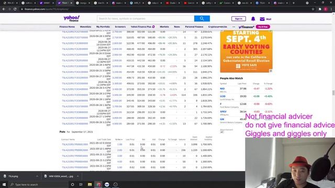
Task: Open Yahoo Finance Plus menu
Action: coord(142,27)
